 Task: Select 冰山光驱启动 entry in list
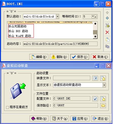[x=17, y=26]
